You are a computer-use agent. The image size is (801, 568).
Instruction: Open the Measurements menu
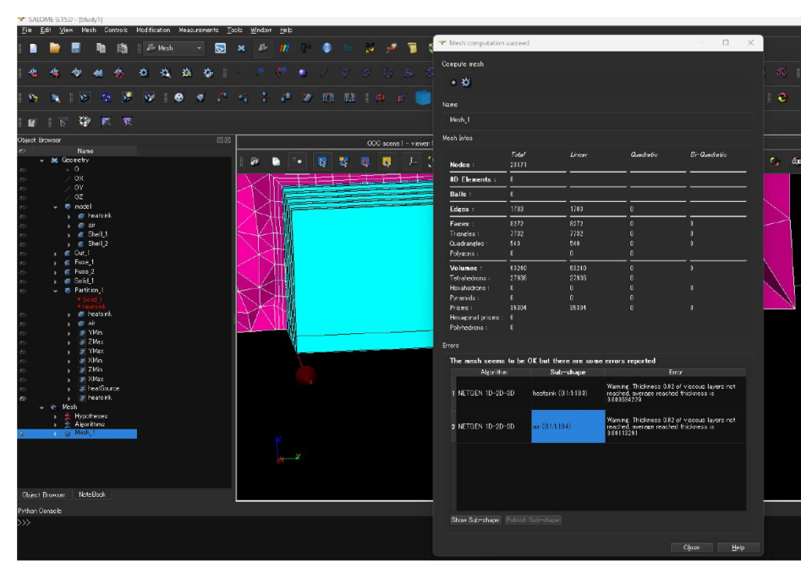coord(198,30)
